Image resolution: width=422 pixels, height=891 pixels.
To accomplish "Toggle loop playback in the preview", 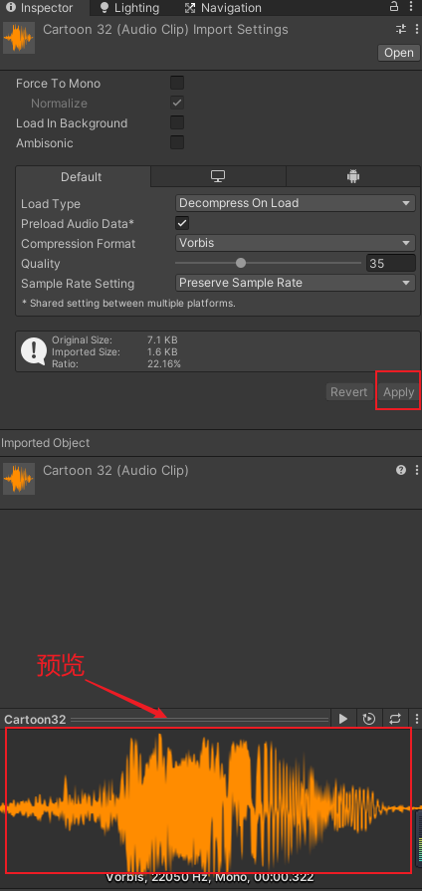I will pos(395,719).
